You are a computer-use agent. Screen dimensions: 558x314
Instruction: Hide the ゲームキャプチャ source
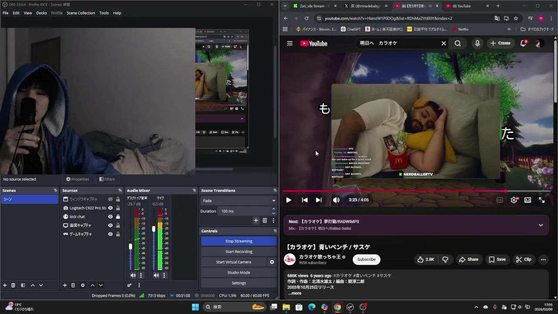pyautogui.click(x=110, y=234)
